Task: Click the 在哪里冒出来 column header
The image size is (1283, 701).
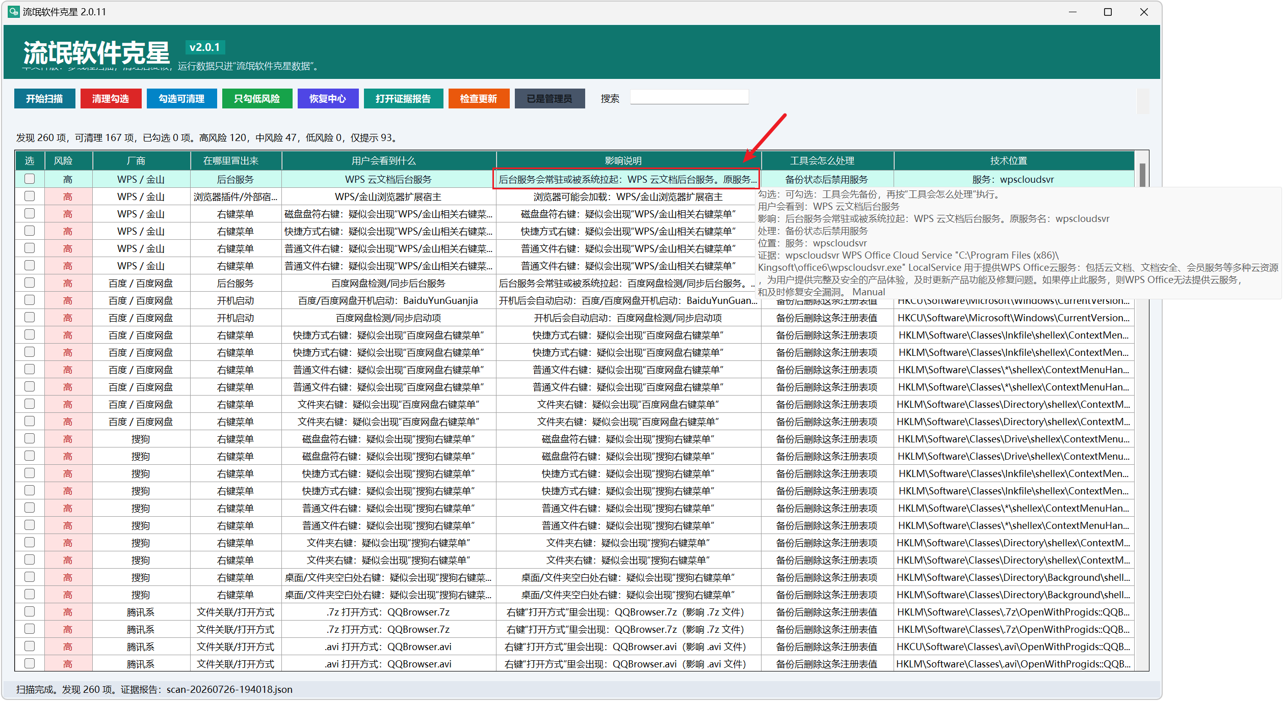Action: (236, 161)
